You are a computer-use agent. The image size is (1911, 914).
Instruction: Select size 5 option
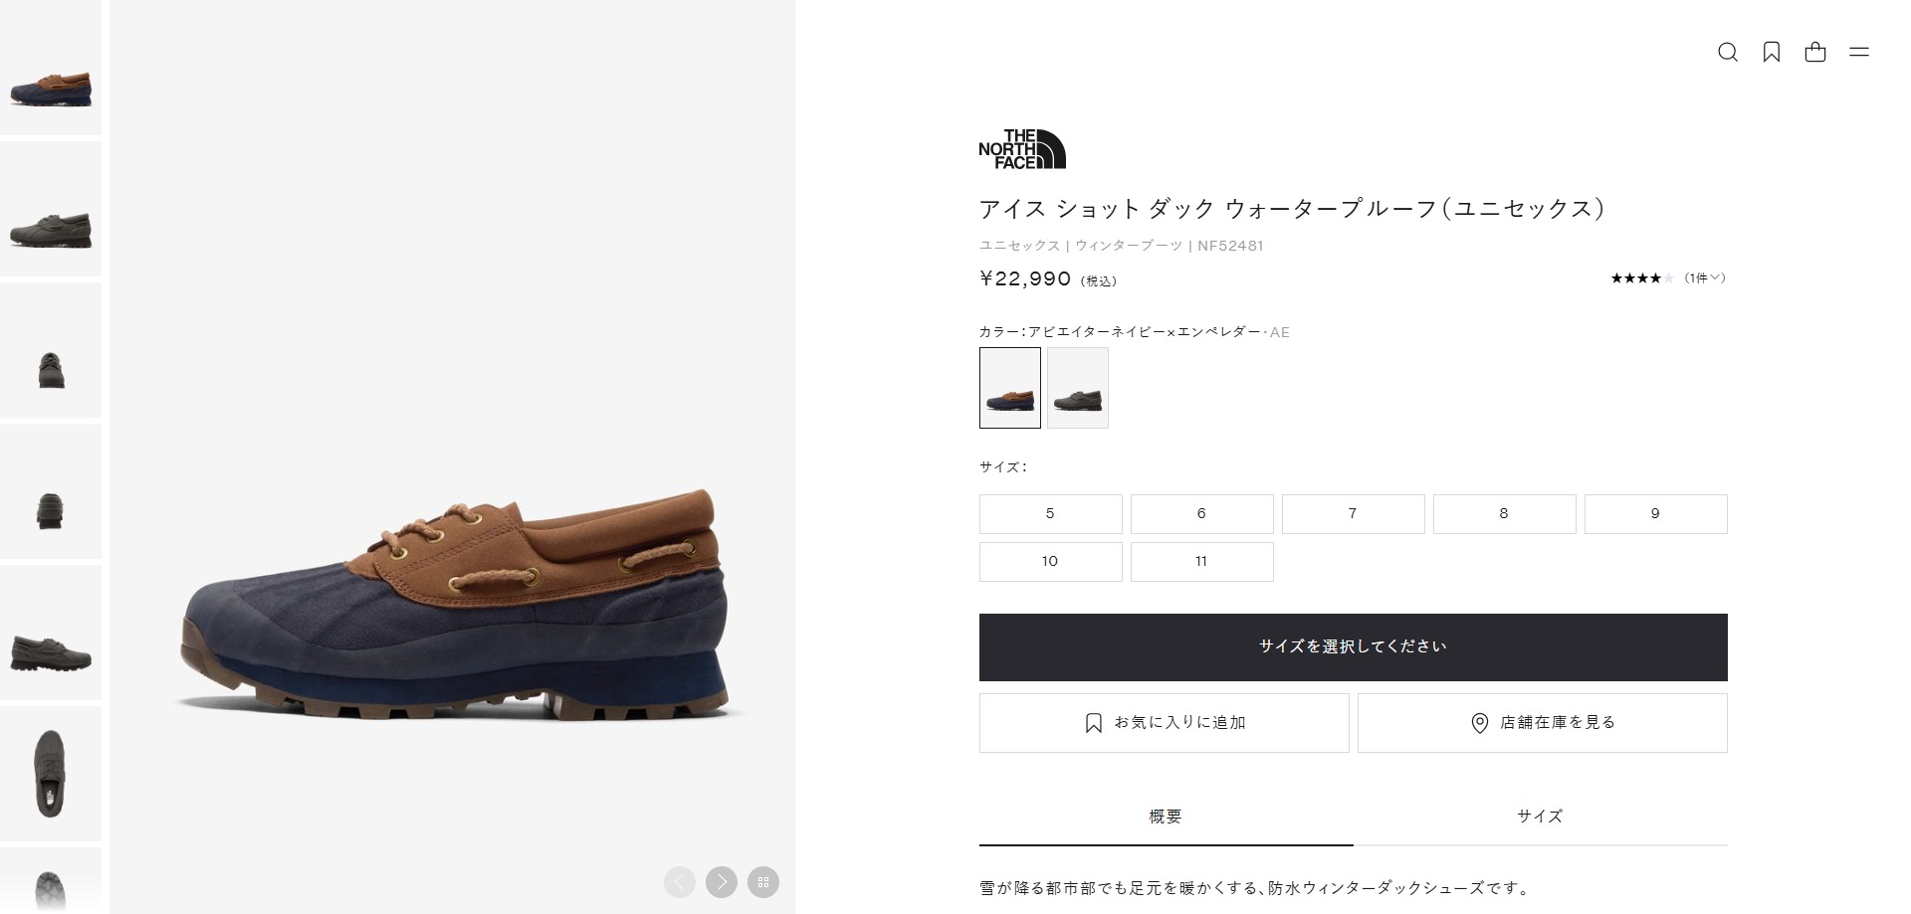[x=1051, y=514]
